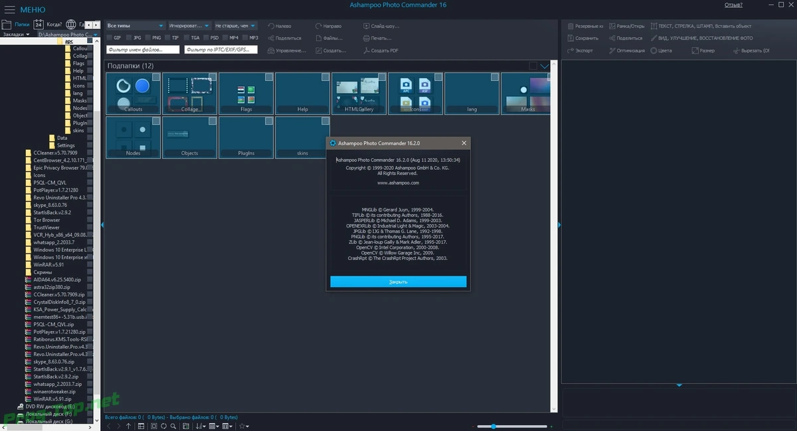
Task: Toggle the PNG filter checkbox
Action: [148, 38]
